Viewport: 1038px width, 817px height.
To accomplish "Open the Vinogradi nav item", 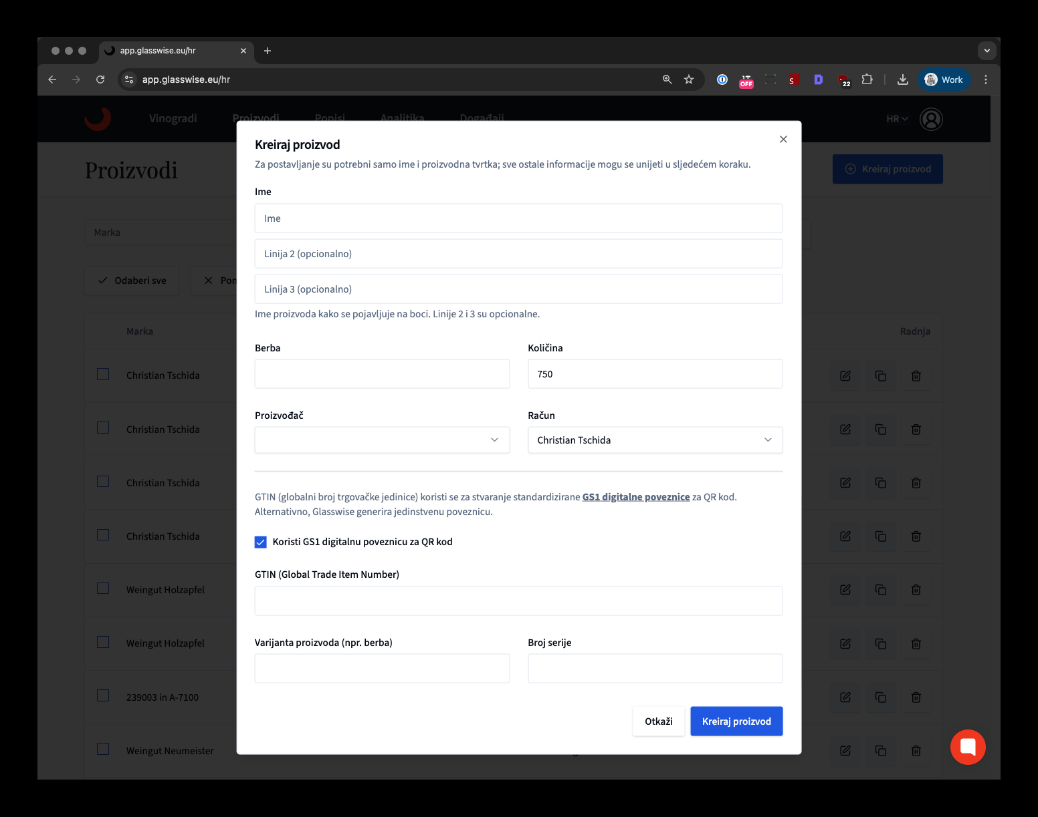I will point(173,118).
